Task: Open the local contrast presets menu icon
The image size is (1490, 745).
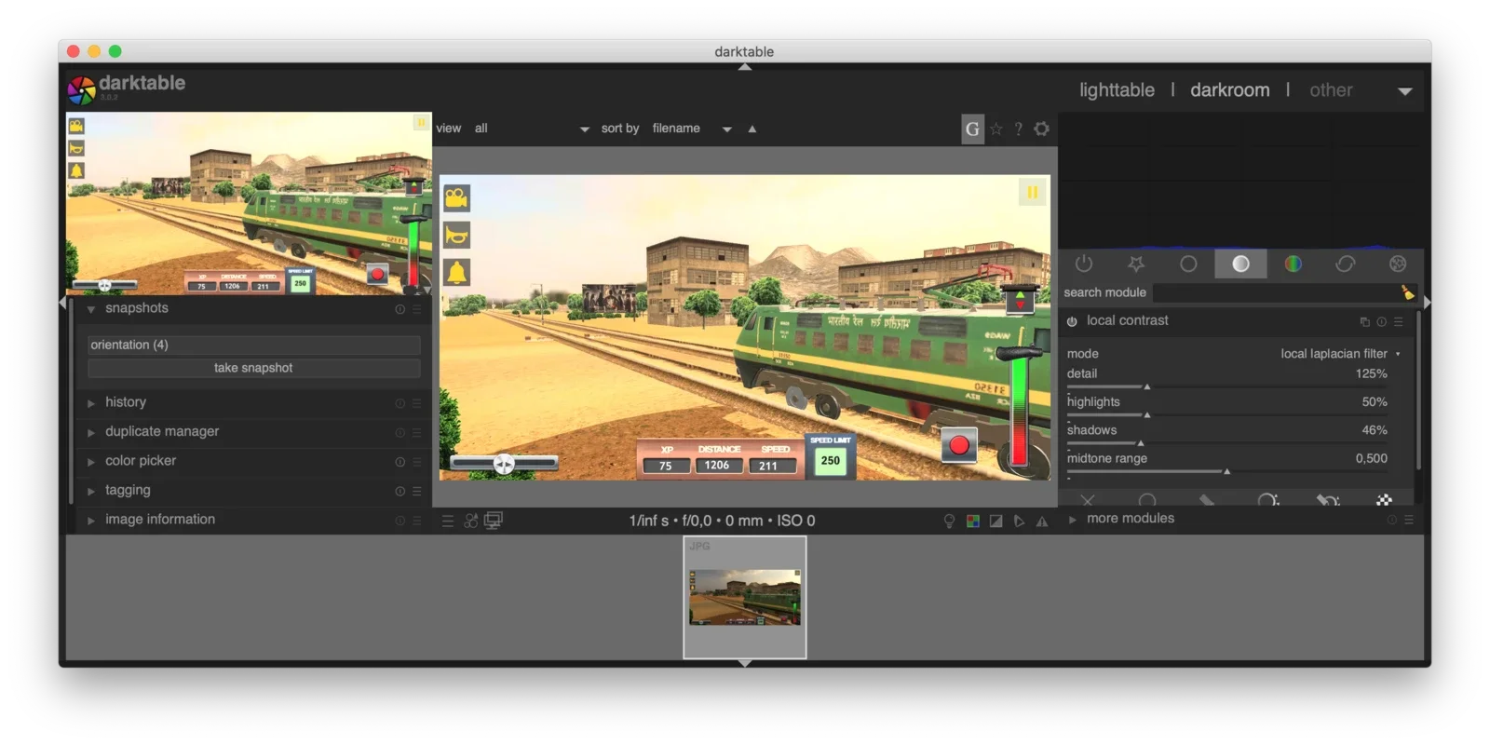Action: coord(1398,321)
